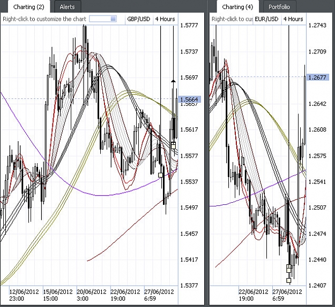Switch to the Charting (4) tab
335x307 pixels.
(237, 7)
